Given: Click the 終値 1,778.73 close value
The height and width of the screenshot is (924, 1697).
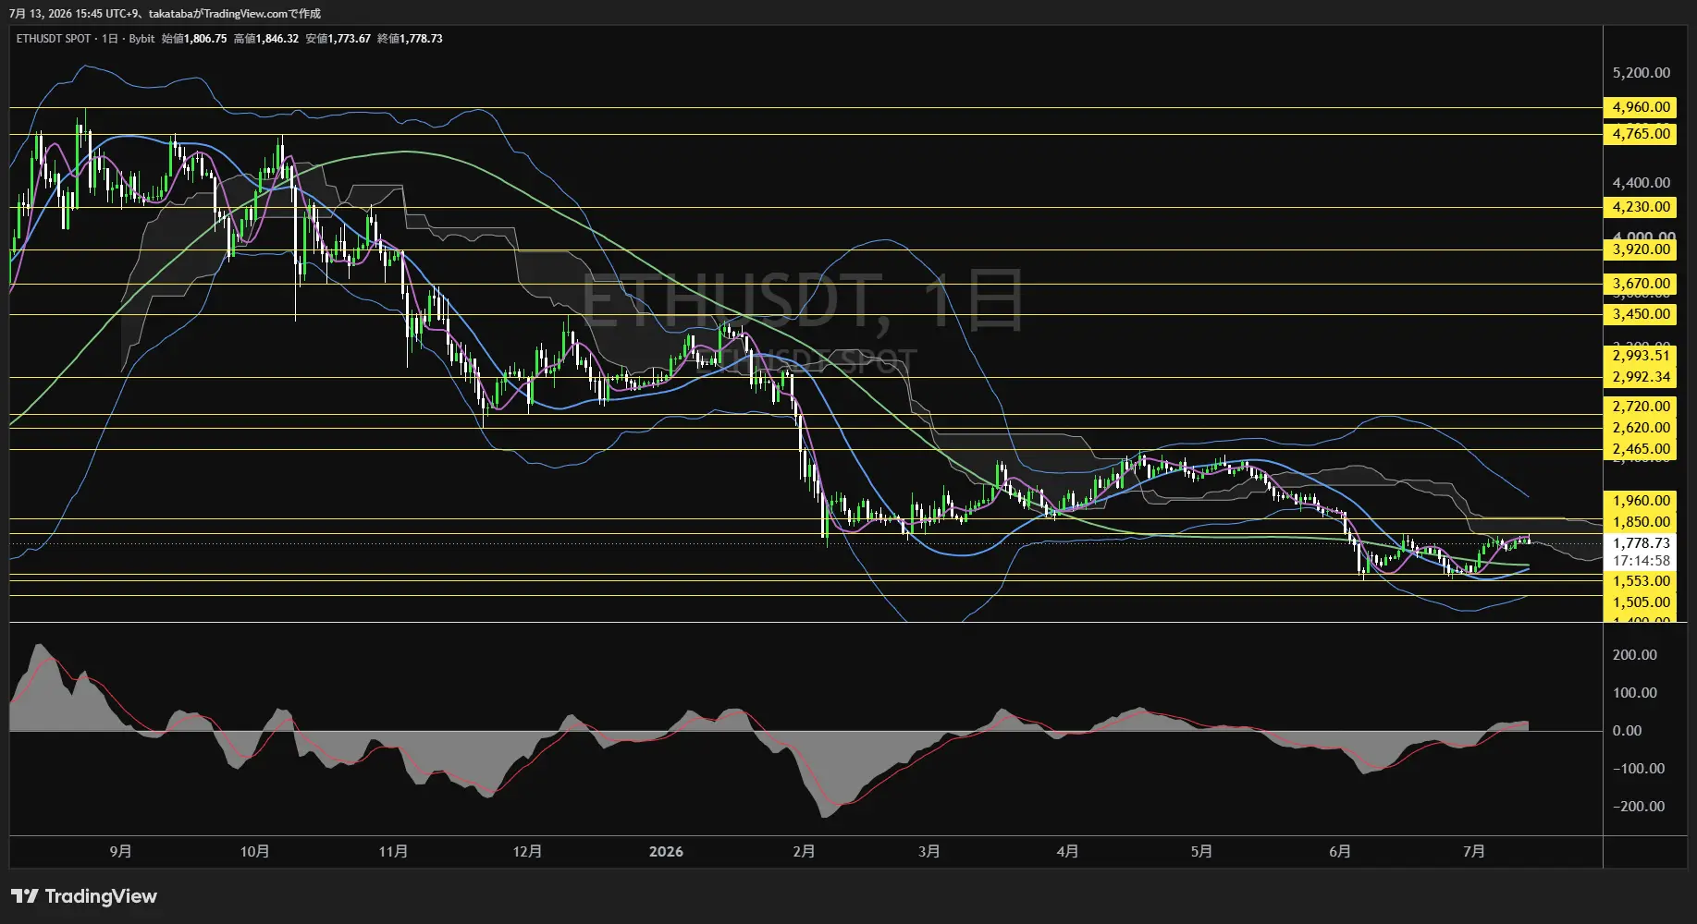Looking at the screenshot, I should pos(410,39).
